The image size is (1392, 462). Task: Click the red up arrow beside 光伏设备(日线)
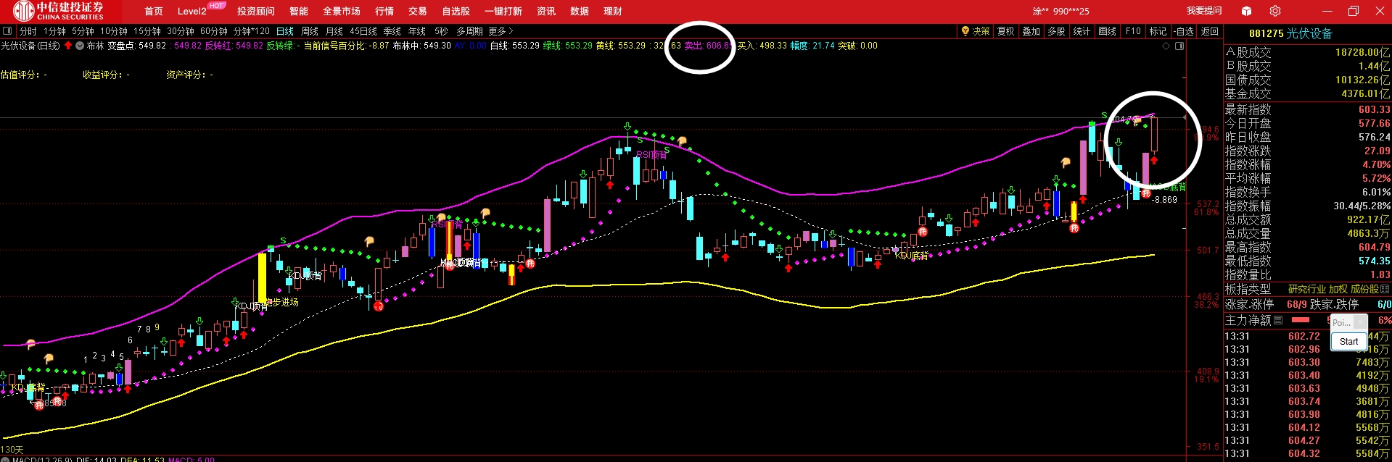pos(68,46)
